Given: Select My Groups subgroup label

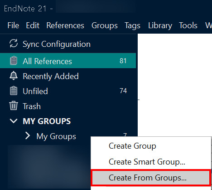Looking at the screenshot, I should (56, 136).
